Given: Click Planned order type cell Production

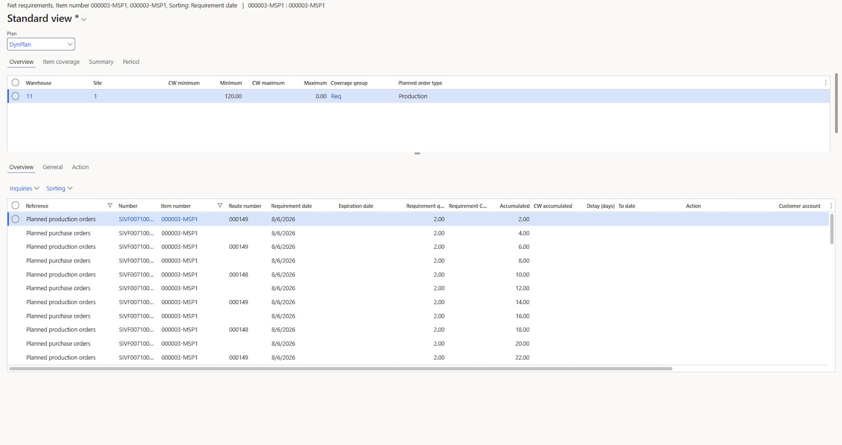Looking at the screenshot, I should tap(413, 96).
